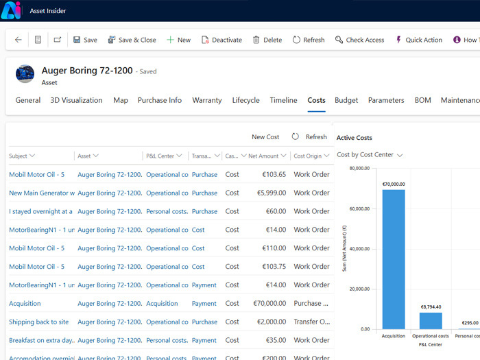
Task: Switch to the Warranty tab
Action: tap(206, 100)
